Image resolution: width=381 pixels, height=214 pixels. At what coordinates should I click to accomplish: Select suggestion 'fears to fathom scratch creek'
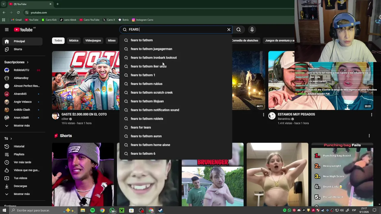(176, 92)
